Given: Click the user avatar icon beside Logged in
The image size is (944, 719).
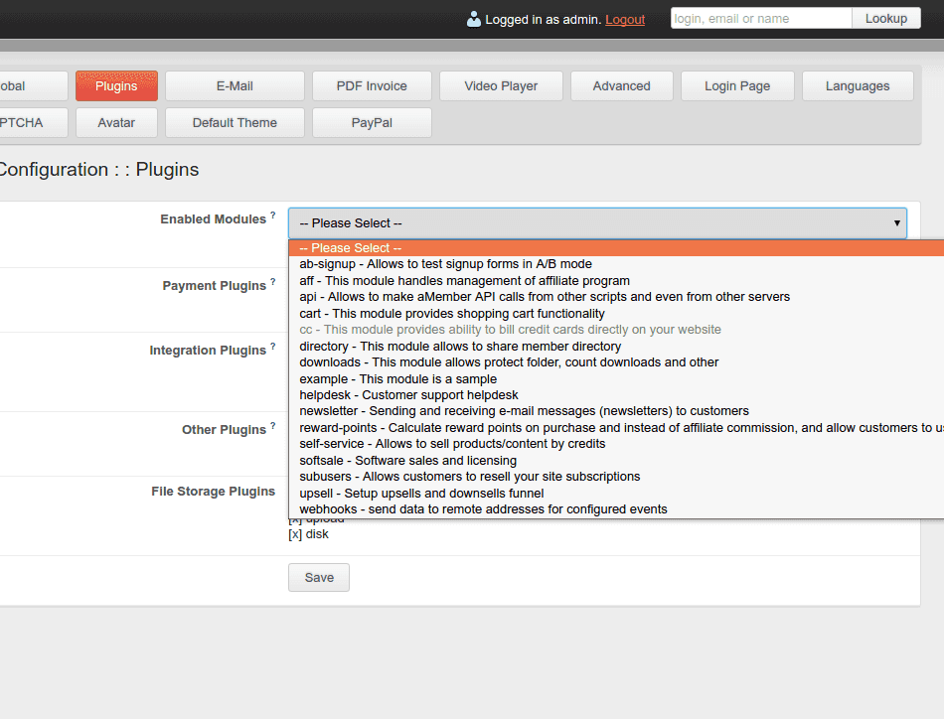Looking at the screenshot, I should (x=474, y=19).
